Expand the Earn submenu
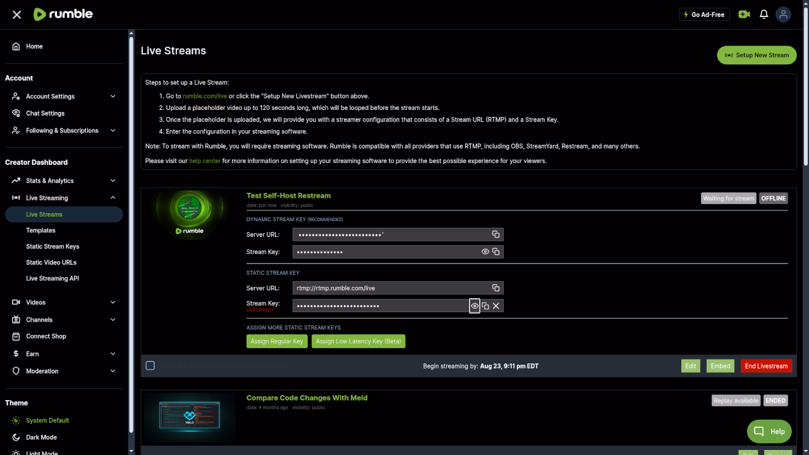The height and width of the screenshot is (455, 809). 113,354
